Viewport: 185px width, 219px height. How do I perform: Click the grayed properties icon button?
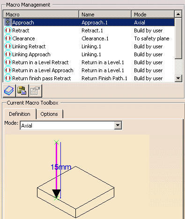36,91
